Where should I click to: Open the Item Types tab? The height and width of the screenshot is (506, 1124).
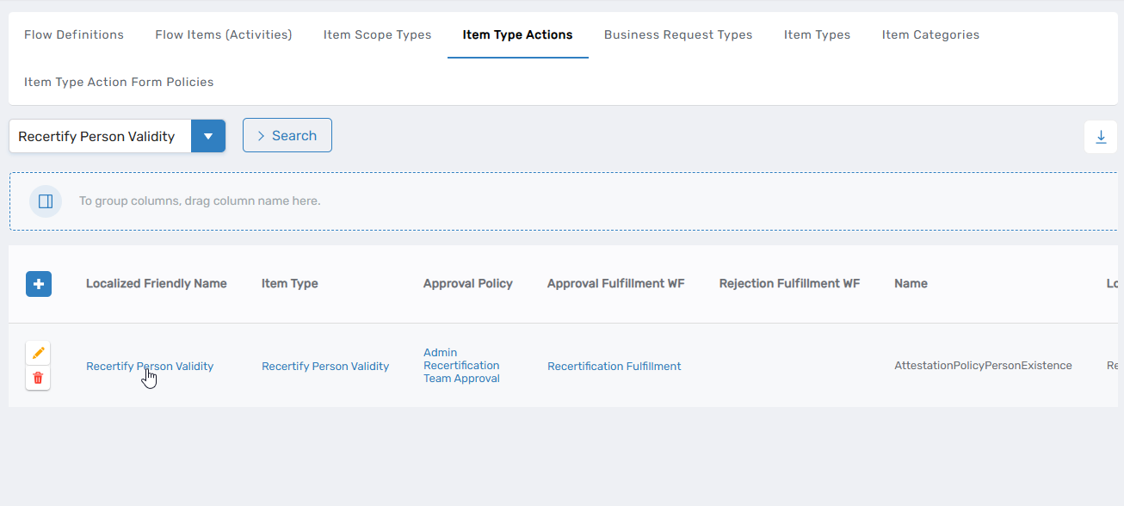tap(817, 35)
